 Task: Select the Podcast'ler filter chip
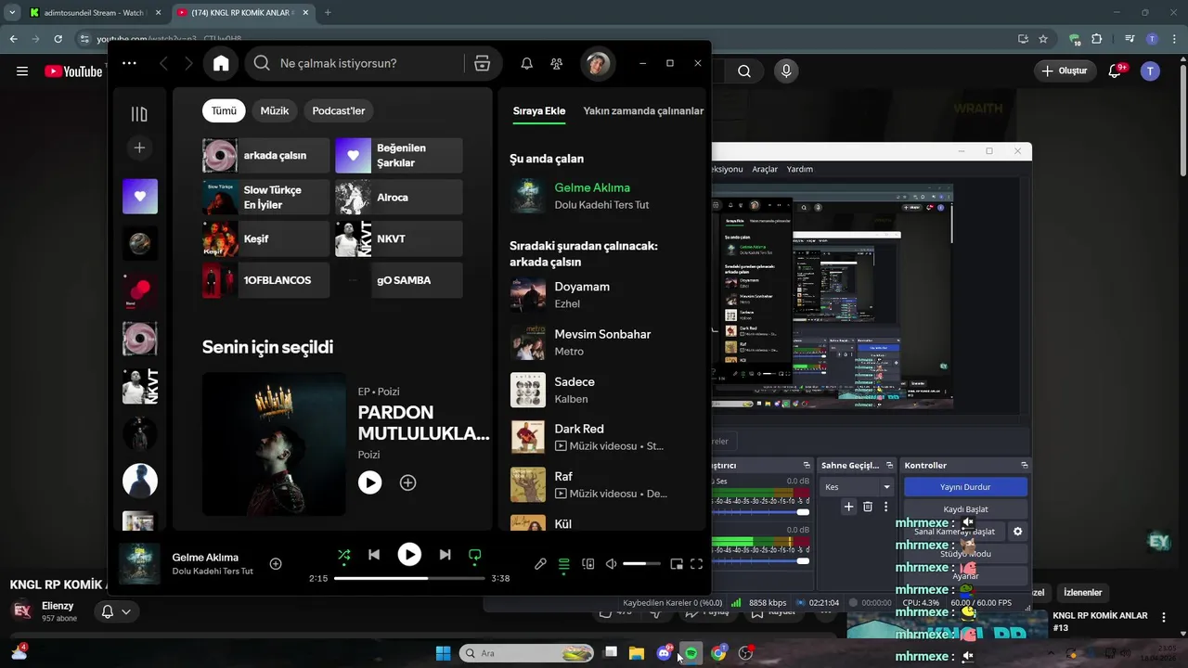pos(338,110)
